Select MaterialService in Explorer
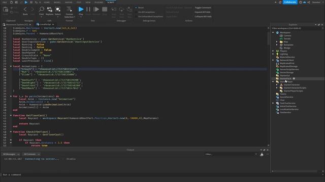This screenshot has width=325, height=182. 287,57
